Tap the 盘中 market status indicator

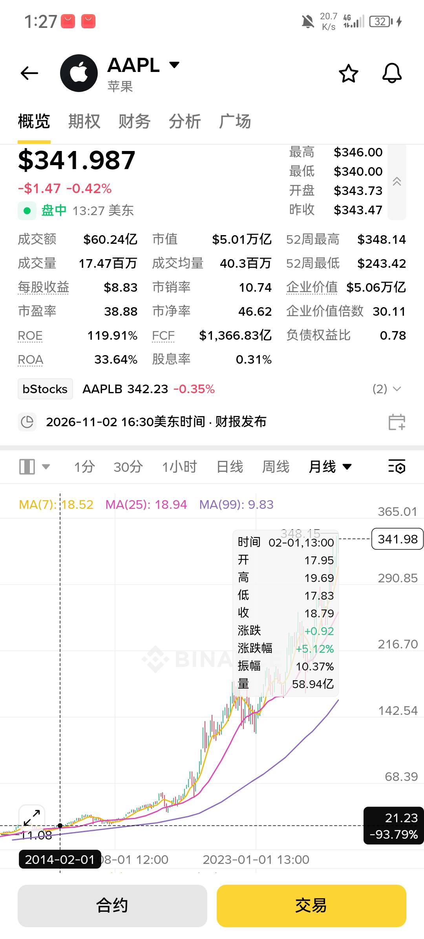(43, 211)
